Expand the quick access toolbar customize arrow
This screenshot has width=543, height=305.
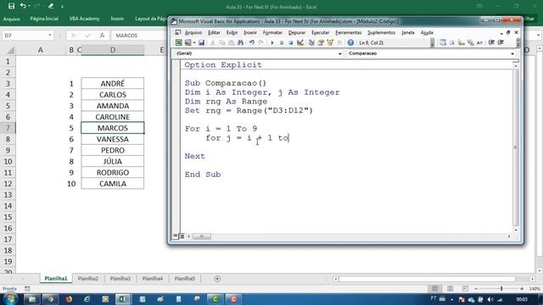62,6
